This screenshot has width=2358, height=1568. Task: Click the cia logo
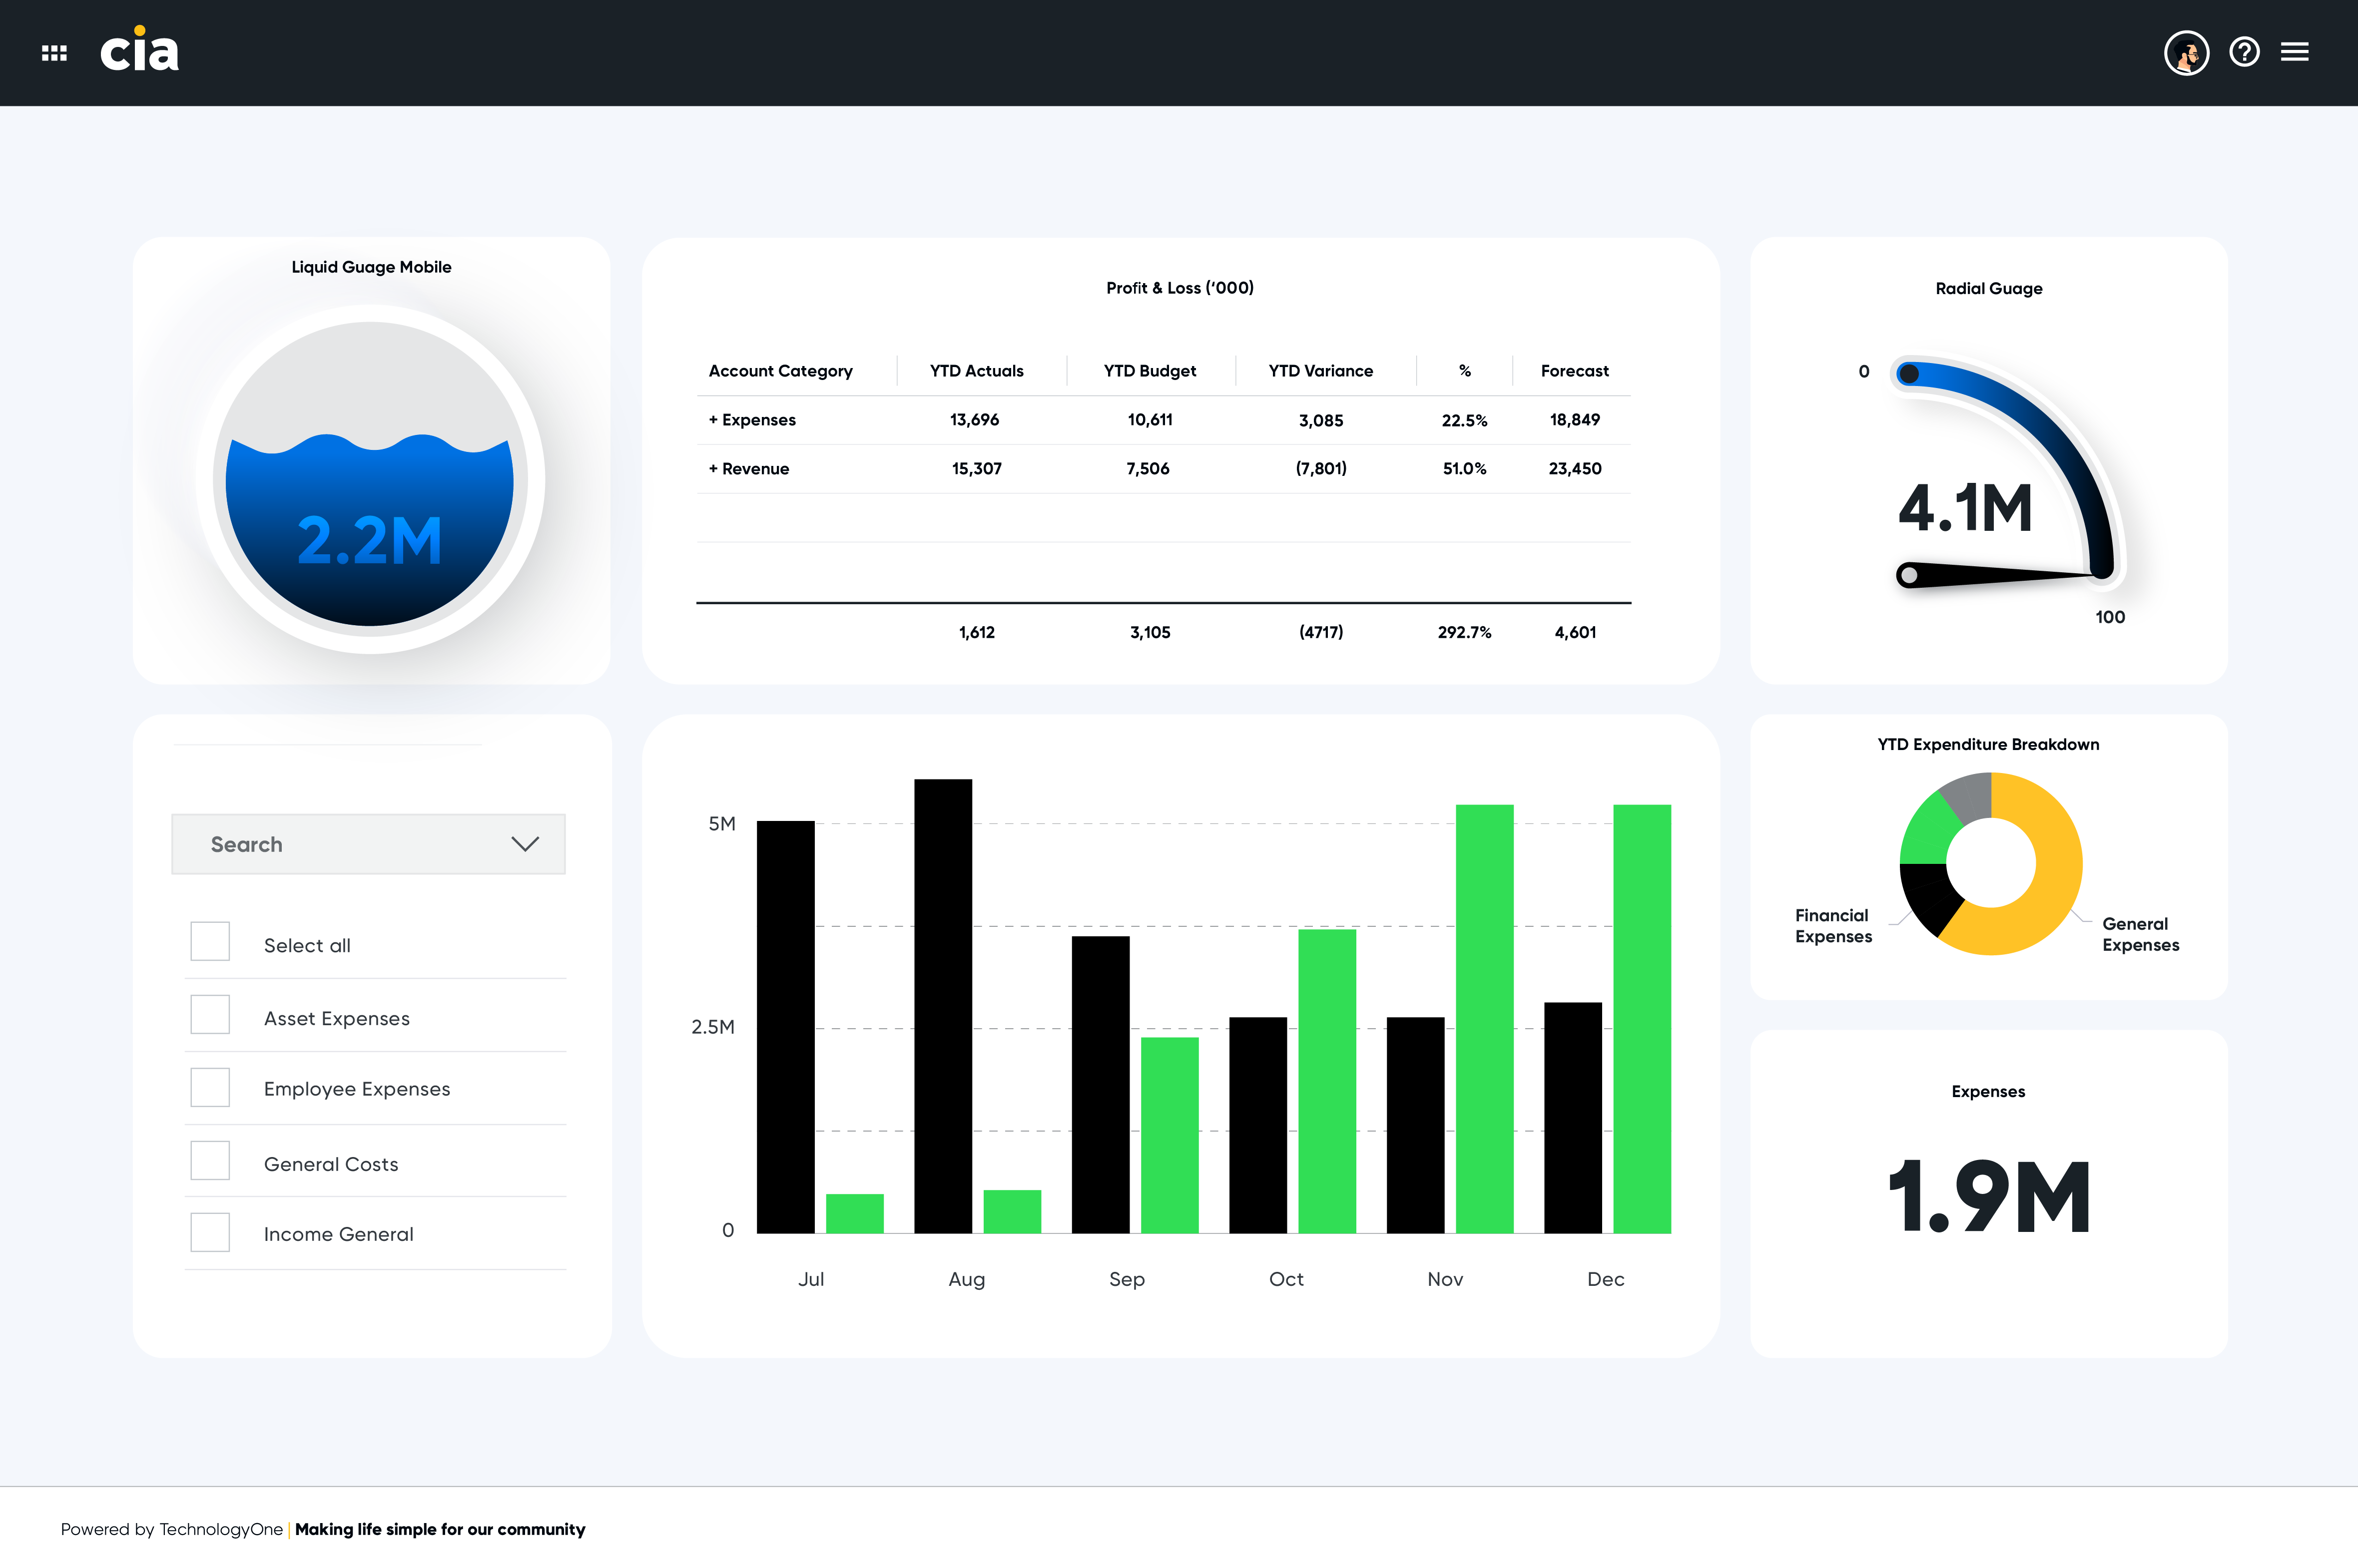point(139,49)
